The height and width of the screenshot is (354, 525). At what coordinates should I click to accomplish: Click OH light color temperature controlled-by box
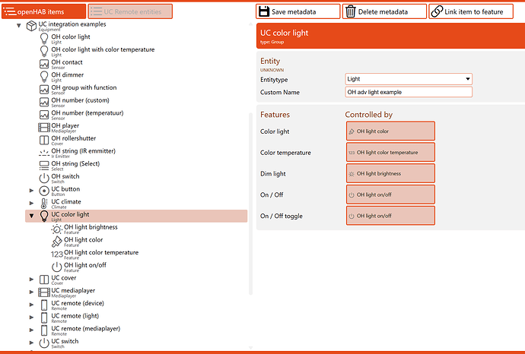point(390,152)
